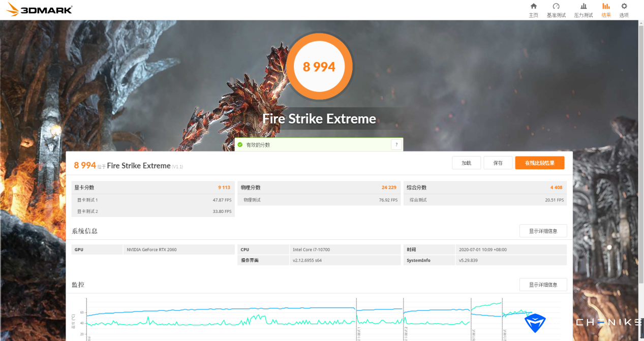Click the 操作界面 version v2.12.6955 s64
644x341 pixels.
click(x=307, y=260)
